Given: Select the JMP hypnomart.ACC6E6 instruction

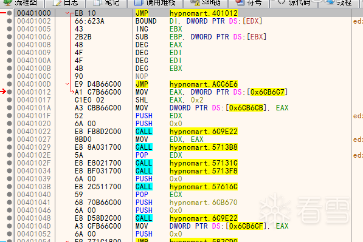Looking at the screenshot, I should (x=187, y=84).
